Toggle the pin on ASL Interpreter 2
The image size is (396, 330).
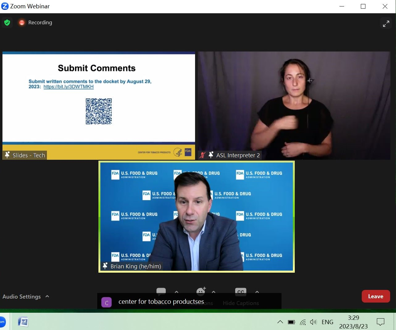[x=211, y=155]
